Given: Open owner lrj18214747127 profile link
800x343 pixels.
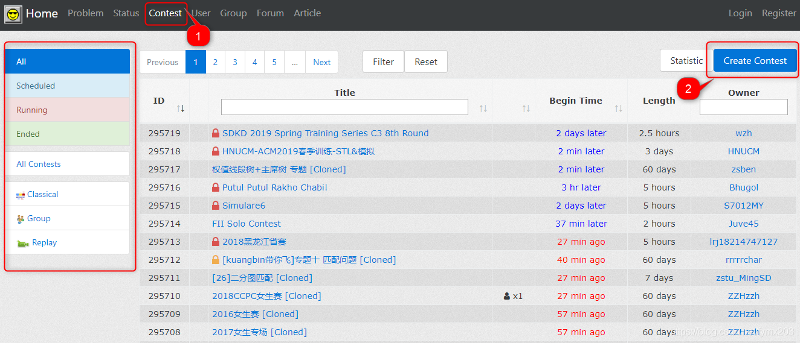Looking at the screenshot, I should pyautogui.click(x=744, y=242).
